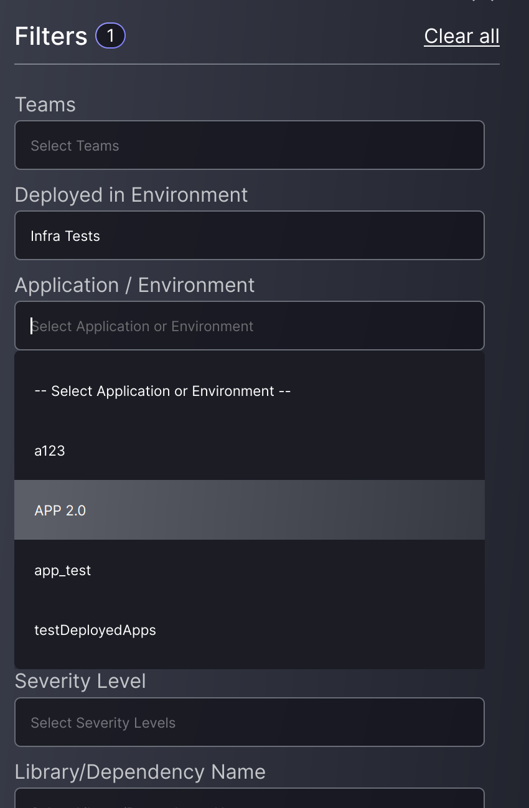Click the Library/Dependency Name input field
Image resolution: width=529 pixels, height=808 pixels.
click(249, 803)
